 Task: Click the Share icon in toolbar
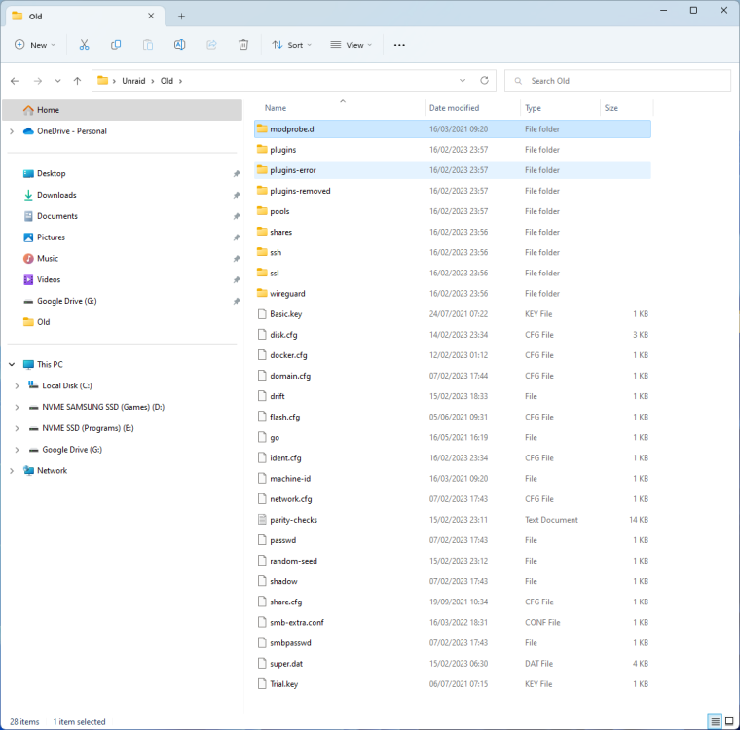pos(211,45)
